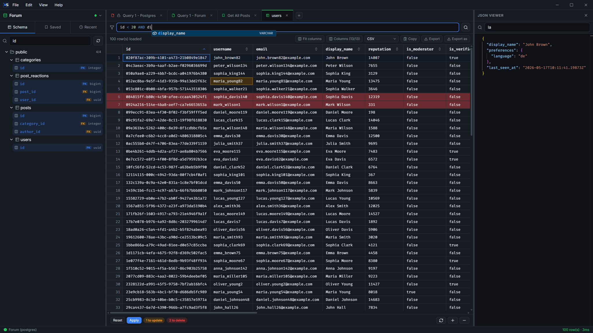Screen dimensions: 593x333
Task: Close the Get All Posts tab
Action: coord(255,16)
